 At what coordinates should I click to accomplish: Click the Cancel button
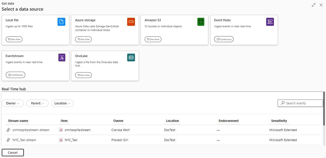tap(13, 153)
